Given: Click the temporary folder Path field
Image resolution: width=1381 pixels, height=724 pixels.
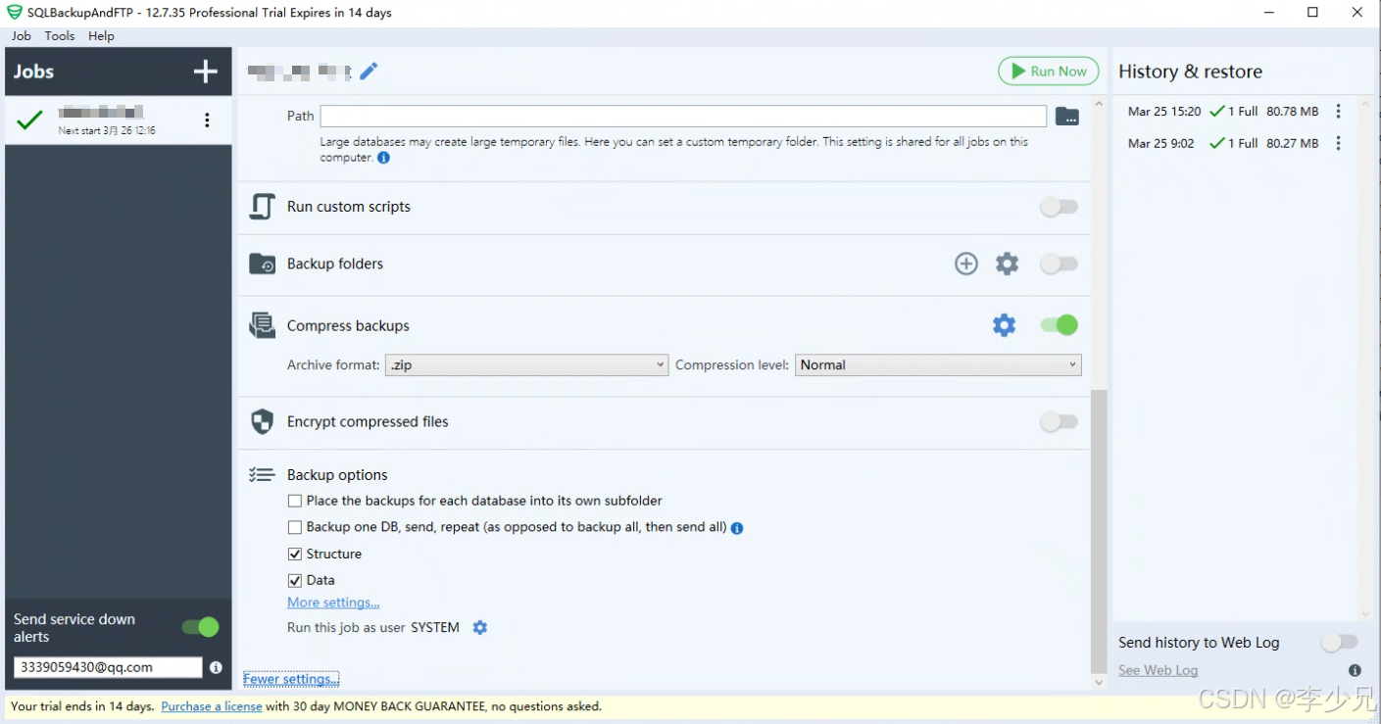Looking at the screenshot, I should 683,117.
